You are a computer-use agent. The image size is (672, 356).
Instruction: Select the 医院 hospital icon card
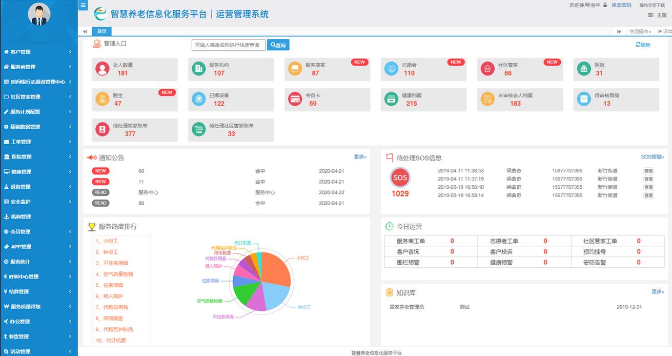pyautogui.click(x=585, y=69)
